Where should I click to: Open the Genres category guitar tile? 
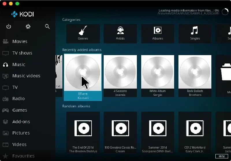pos(83,33)
